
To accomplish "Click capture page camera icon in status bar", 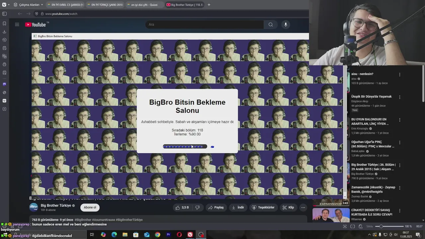I will coord(345,226).
